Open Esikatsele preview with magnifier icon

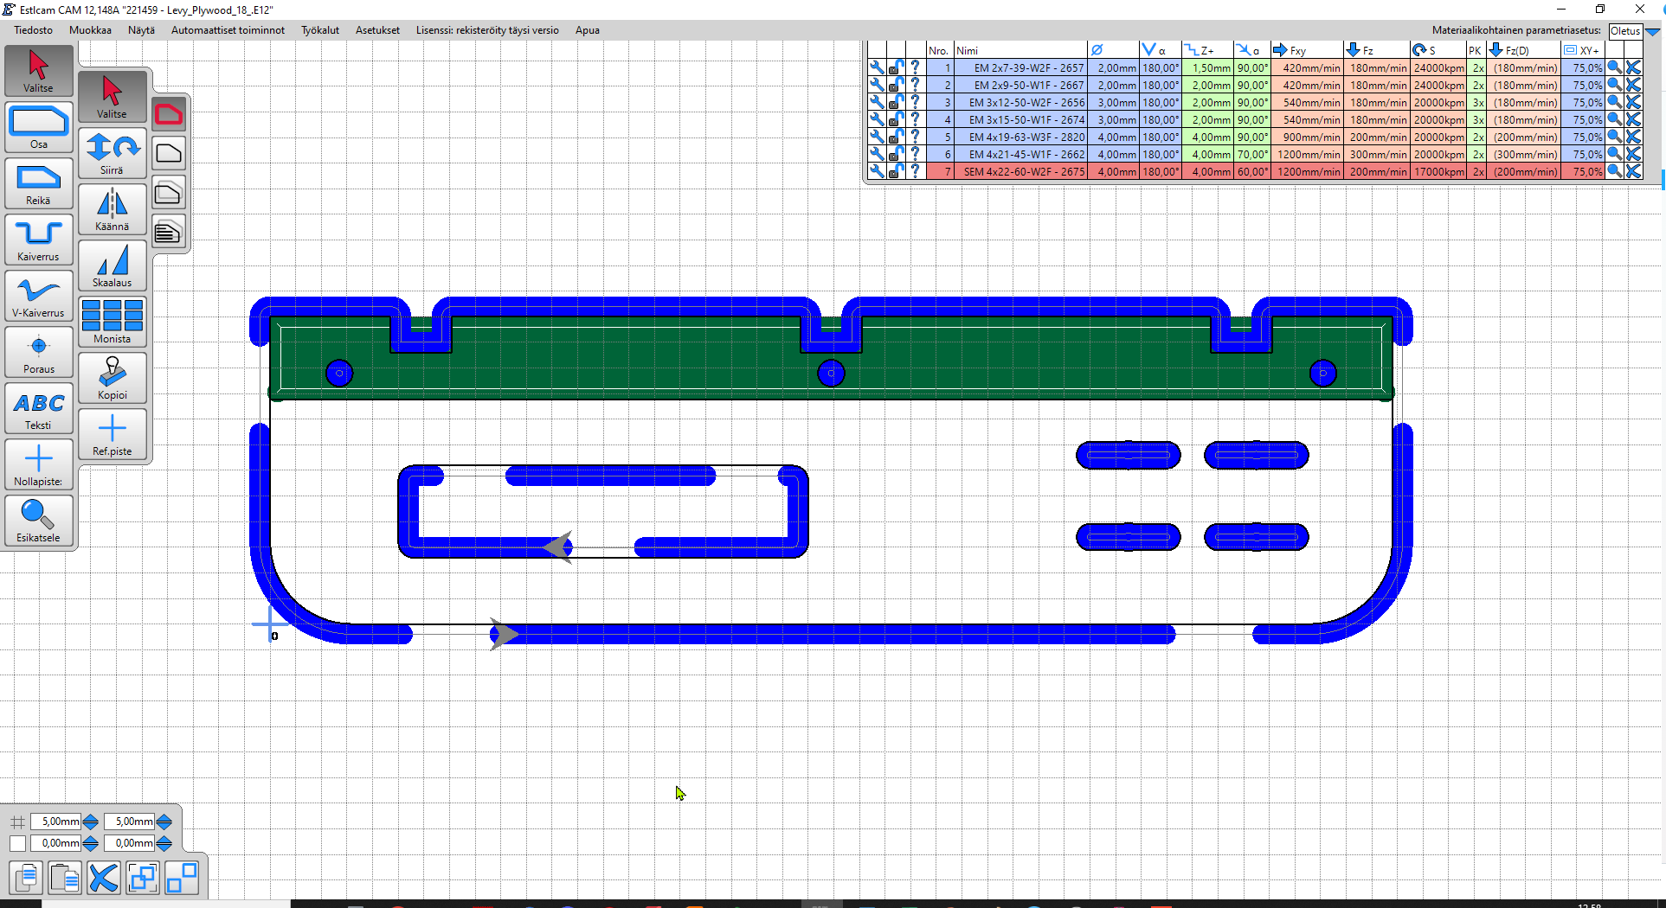38,520
